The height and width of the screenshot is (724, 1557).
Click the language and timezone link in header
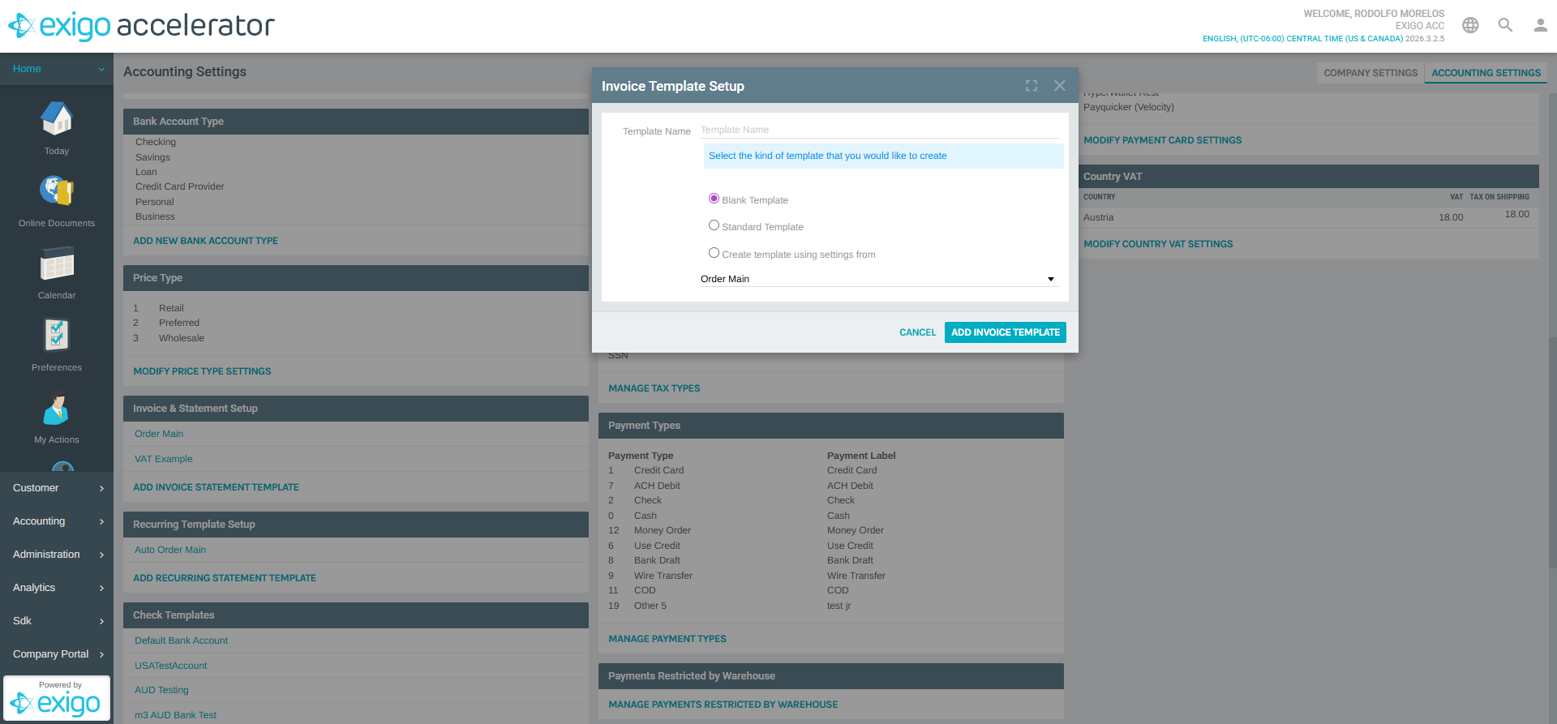[x=1302, y=38]
